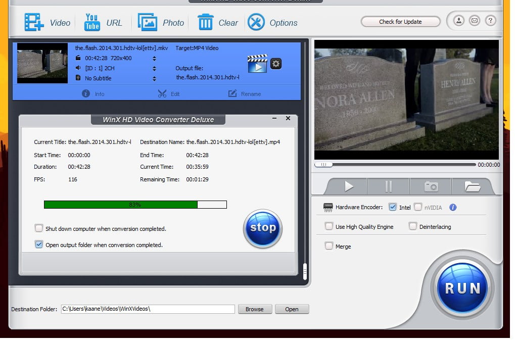
Task: Open the output format settings gear icon
Action: 276,63
